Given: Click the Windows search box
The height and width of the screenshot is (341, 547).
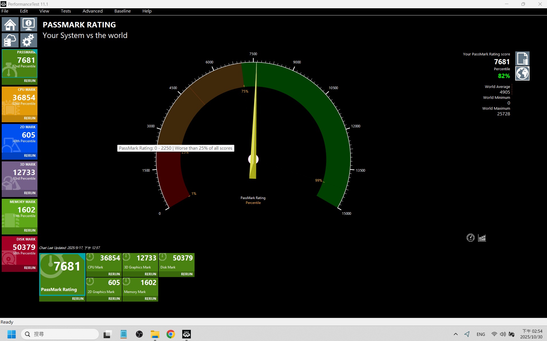Looking at the screenshot, I should coord(60,334).
